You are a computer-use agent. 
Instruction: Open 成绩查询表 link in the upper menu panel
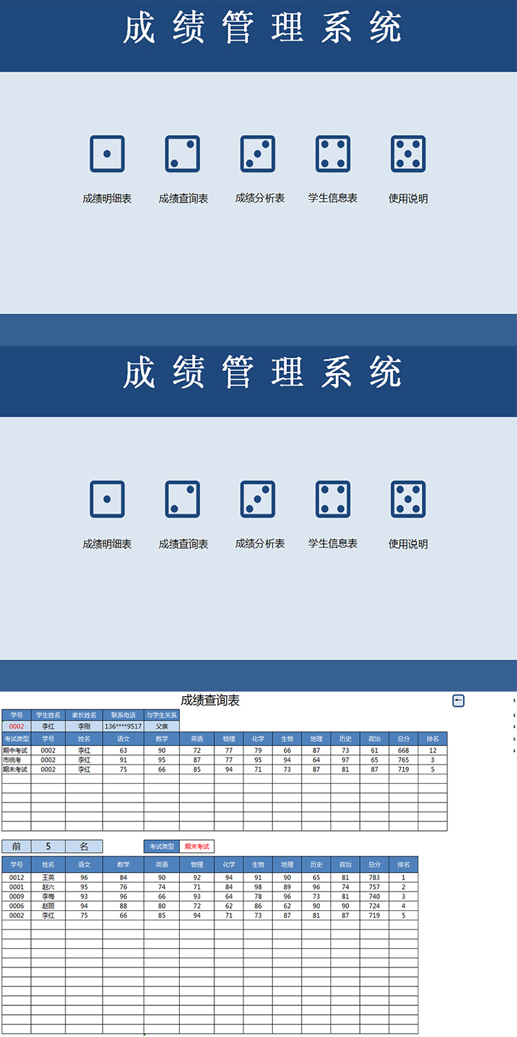(x=183, y=199)
